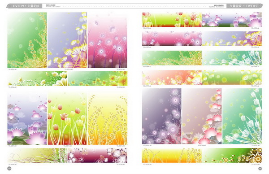269x174 pixels.
Task: Open the tall teal white-tulip thumbnail
Action: [242, 116]
